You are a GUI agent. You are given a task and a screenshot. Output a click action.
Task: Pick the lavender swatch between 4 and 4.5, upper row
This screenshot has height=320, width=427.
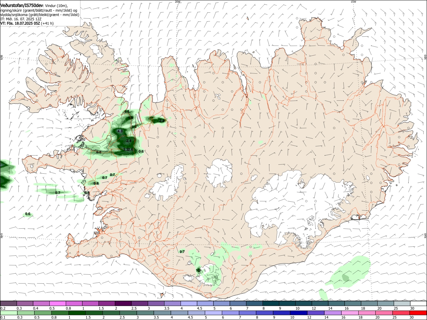189,303
